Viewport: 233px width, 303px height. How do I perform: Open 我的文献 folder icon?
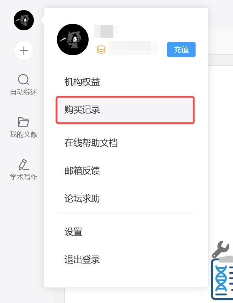click(23, 122)
